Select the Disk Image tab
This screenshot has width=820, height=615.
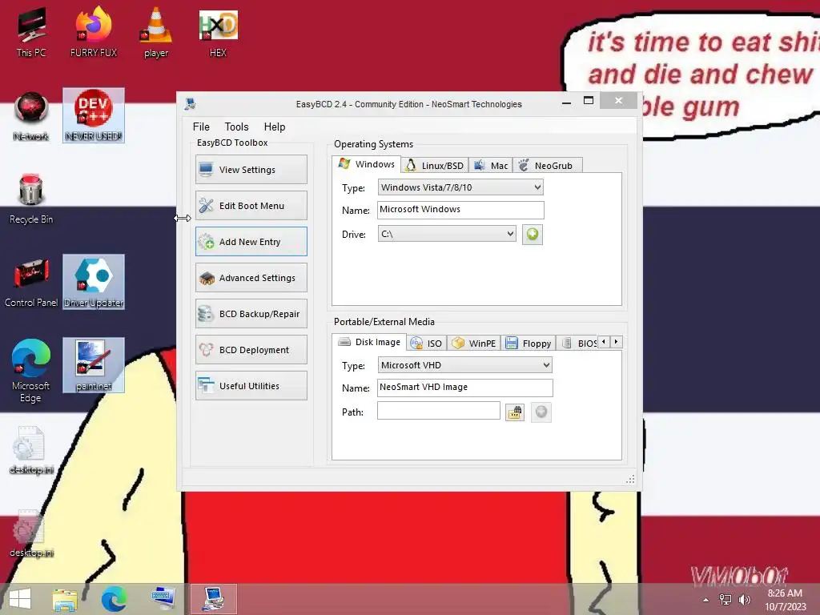point(369,342)
